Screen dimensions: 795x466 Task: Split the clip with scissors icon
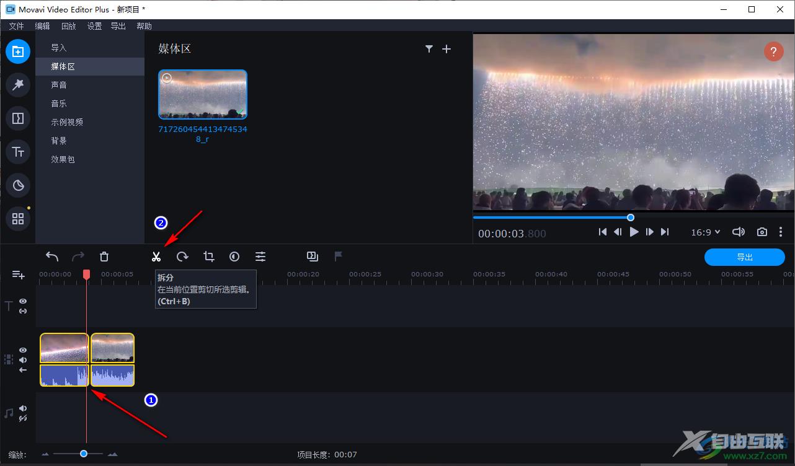(156, 257)
